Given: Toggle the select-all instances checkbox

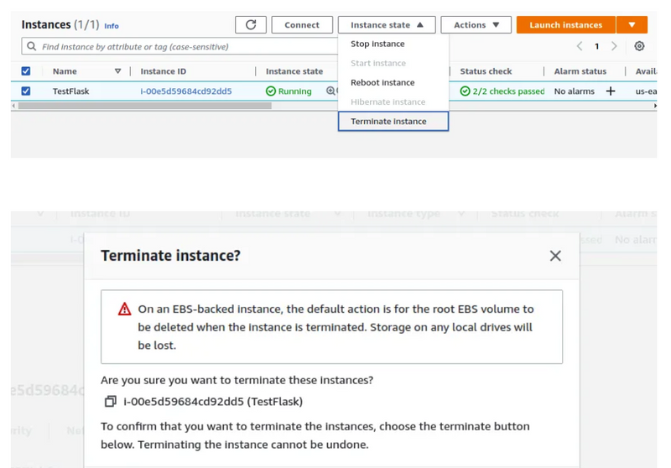Looking at the screenshot, I should point(26,71).
